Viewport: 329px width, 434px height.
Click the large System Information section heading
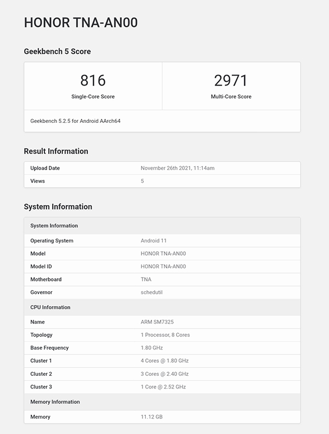[x=58, y=207]
